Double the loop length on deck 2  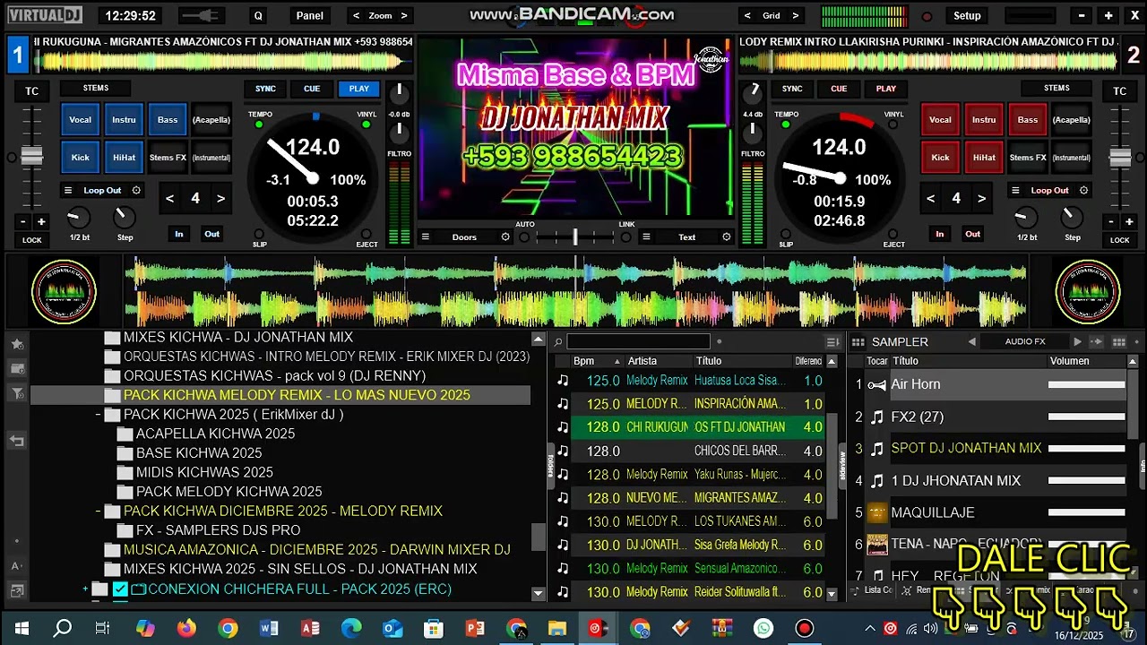(981, 199)
